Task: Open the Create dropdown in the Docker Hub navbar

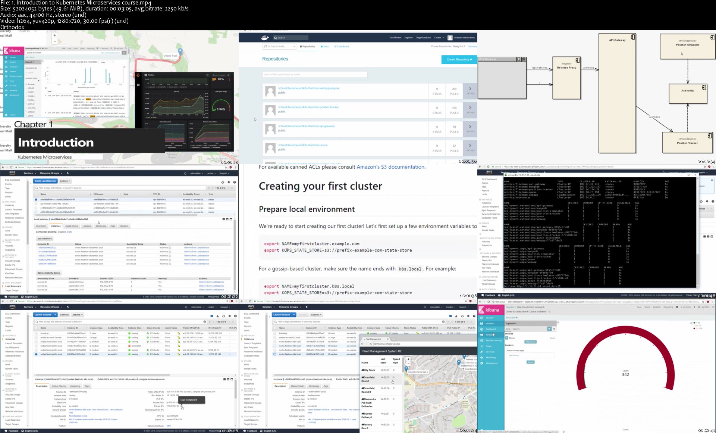Action: coord(439,38)
